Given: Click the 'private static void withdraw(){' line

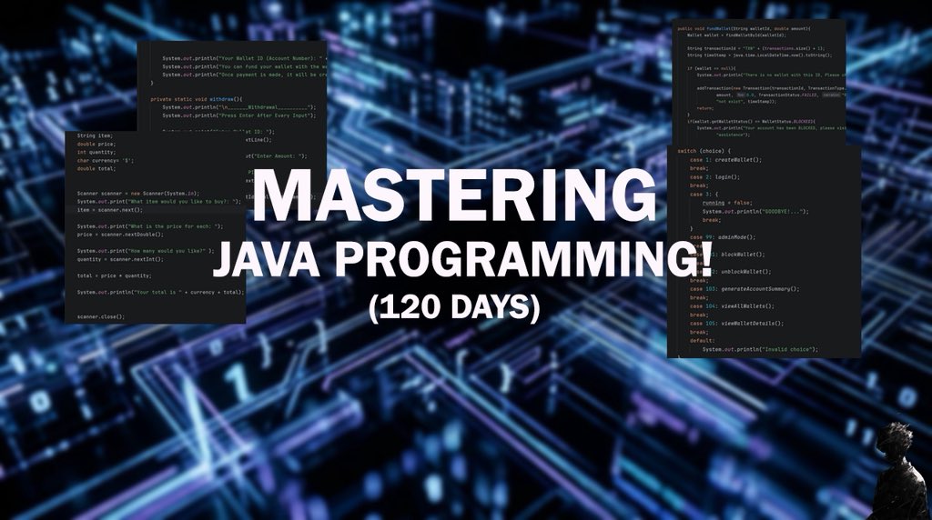Looking at the screenshot, I should coord(197,99).
